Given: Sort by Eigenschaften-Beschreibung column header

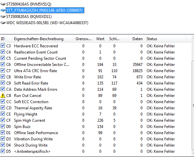Looking at the screenshot, I should pyautogui.click(x=43, y=39).
